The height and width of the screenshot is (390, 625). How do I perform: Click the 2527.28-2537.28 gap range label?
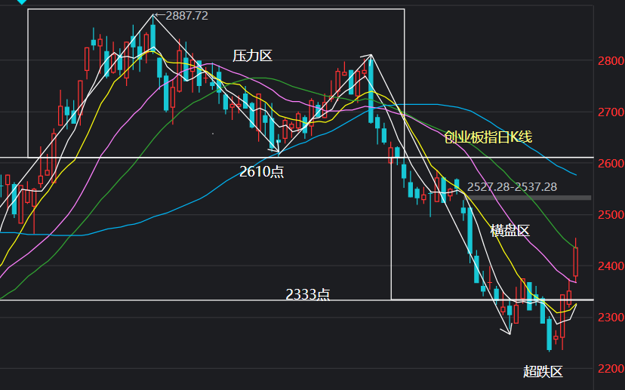tap(512, 187)
